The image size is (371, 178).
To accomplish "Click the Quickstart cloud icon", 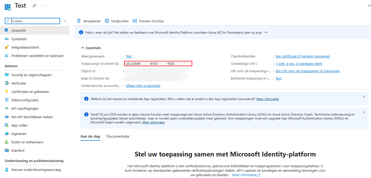I will click(x=7, y=39).
